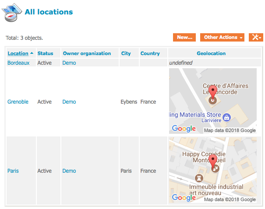This screenshot has height=209, width=265.
Task: Open the Paris location link
Action: tap(13, 171)
